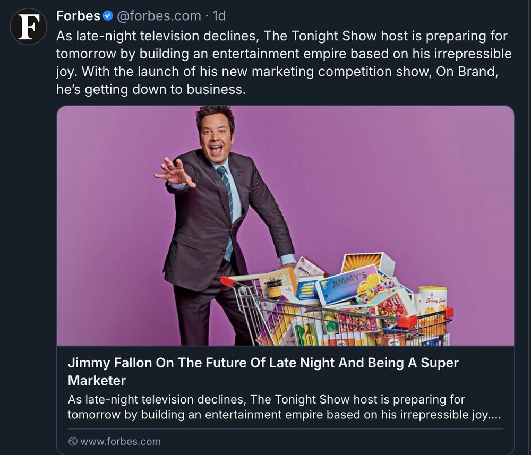Open the article headline about Jimmy Fallon
This screenshot has height=455, width=531.
coord(263,371)
